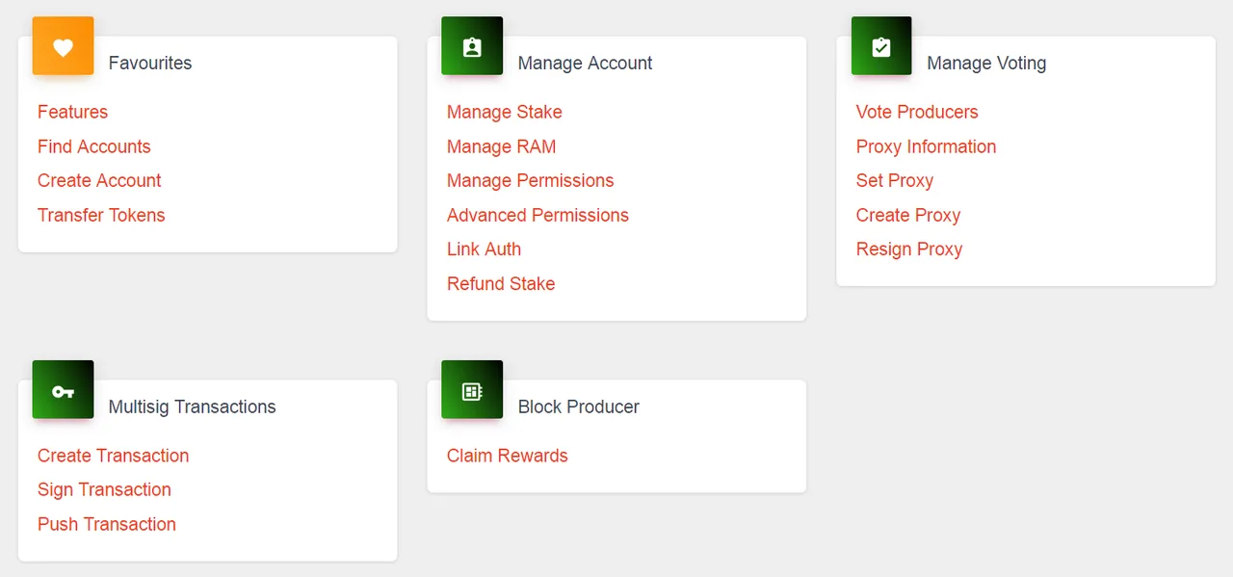Click the Multisig Transactions key icon
Viewport: 1233px width, 577px height.
[63, 390]
